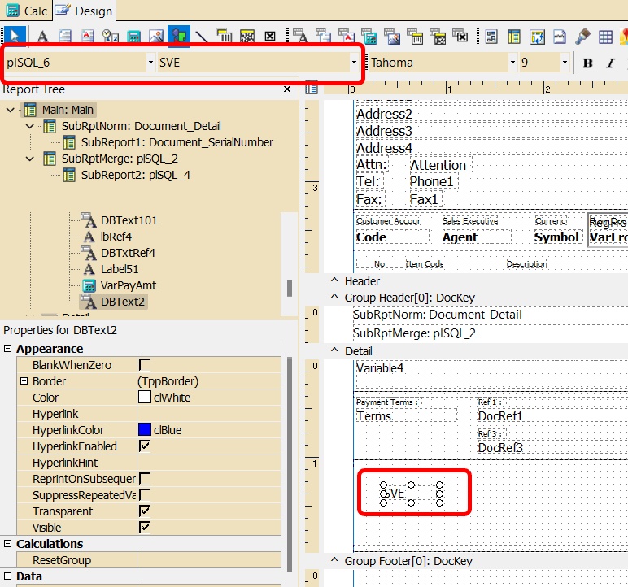Open the Tahoma font name dropdown
Screen dimensions: 628x587
point(512,63)
